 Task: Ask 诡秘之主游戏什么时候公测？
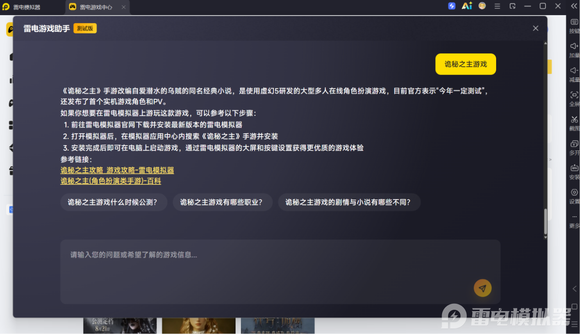tap(113, 202)
